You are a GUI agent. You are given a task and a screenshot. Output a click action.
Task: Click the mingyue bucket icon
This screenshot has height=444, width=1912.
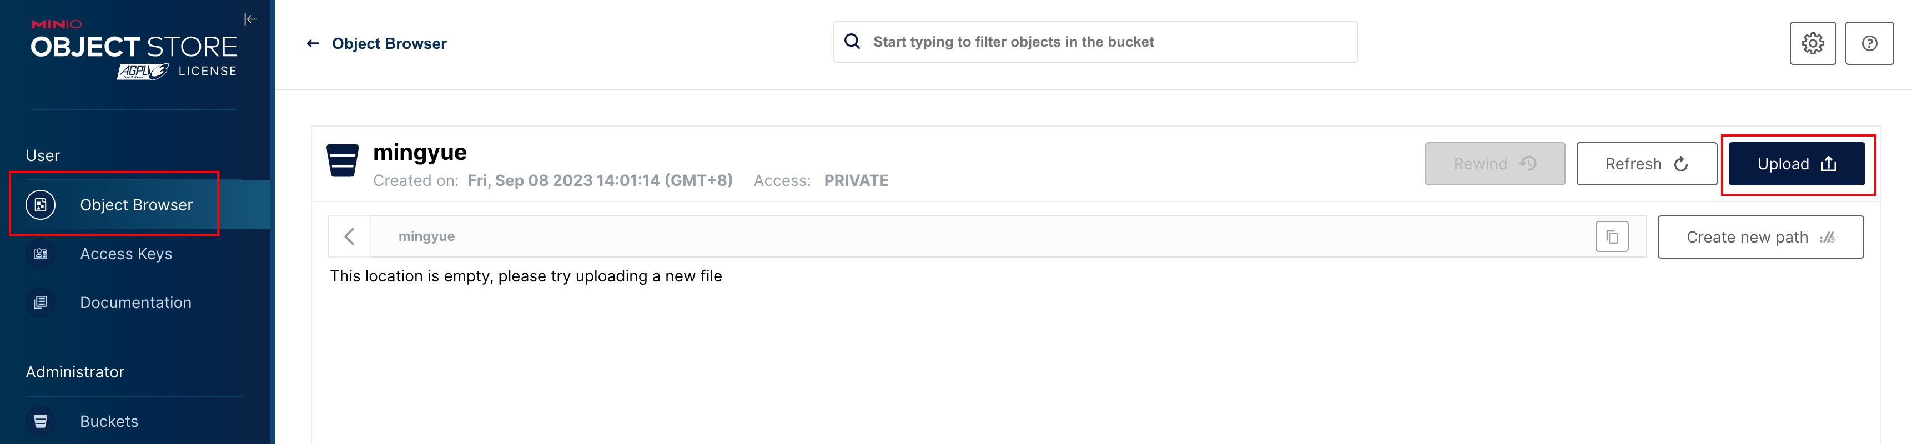pyautogui.click(x=343, y=161)
